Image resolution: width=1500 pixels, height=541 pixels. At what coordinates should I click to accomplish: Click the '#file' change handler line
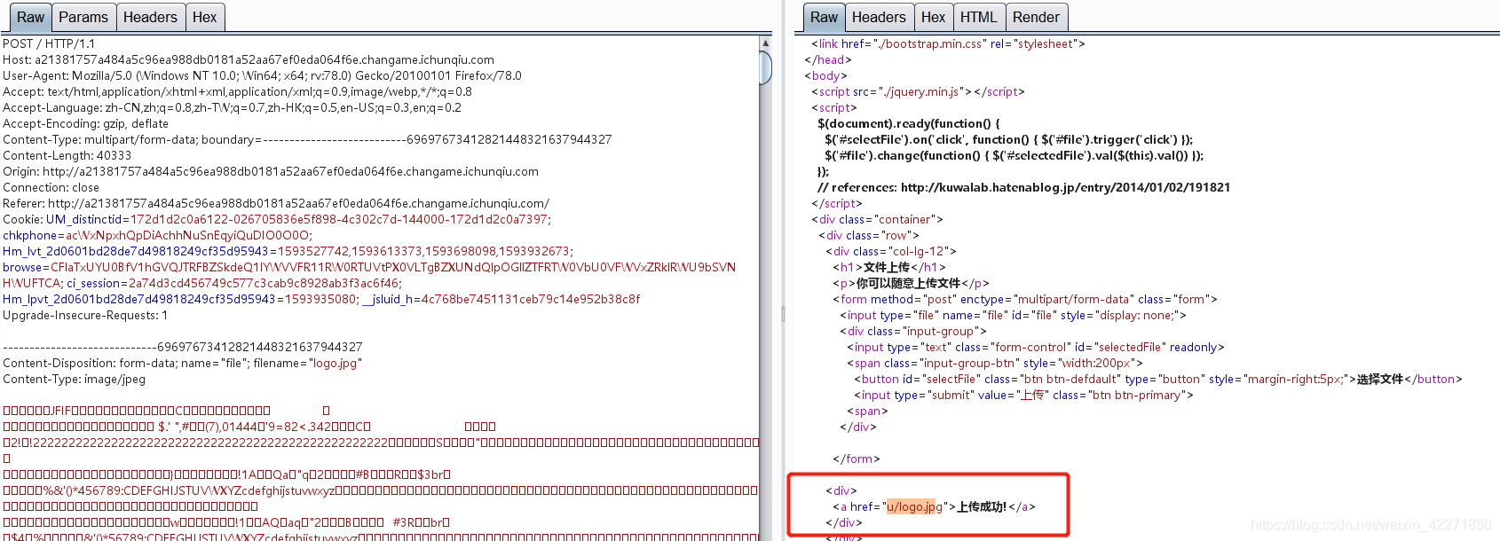[1014, 155]
